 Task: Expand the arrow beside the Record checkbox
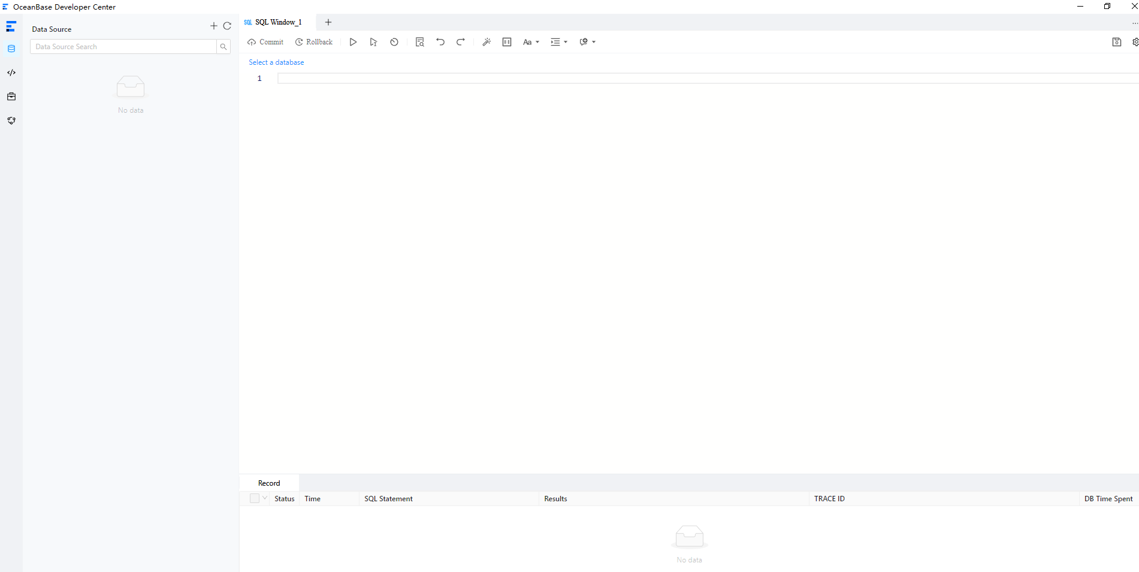pyautogui.click(x=265, y=498)
